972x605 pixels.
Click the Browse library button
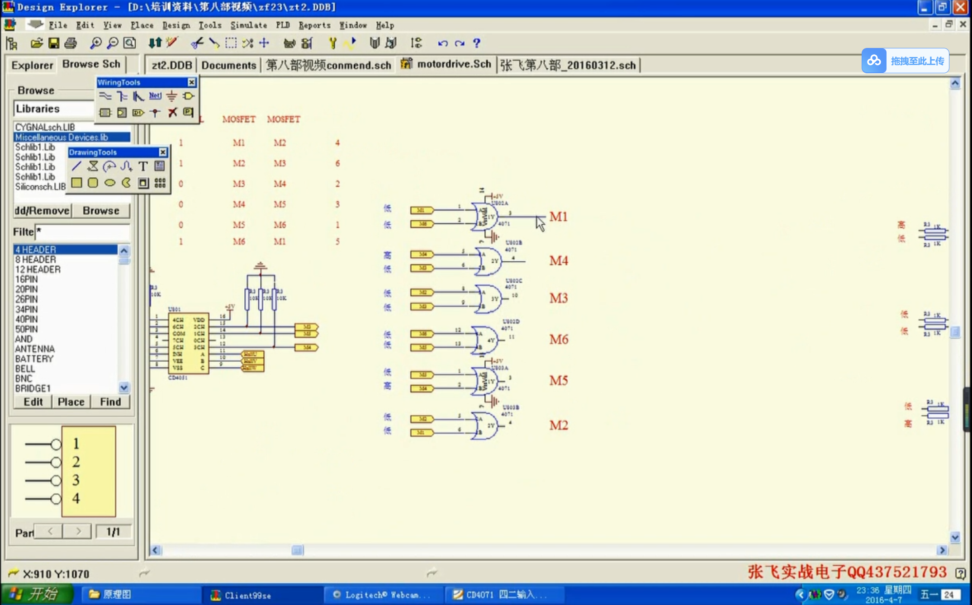coord(101,211)
